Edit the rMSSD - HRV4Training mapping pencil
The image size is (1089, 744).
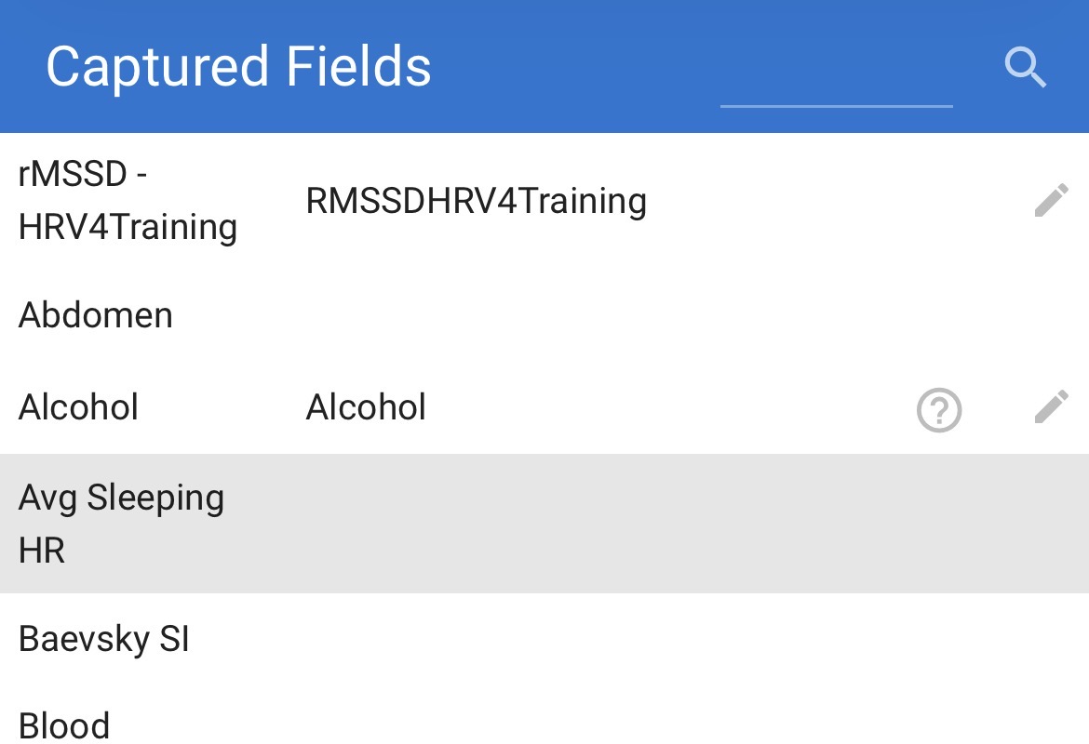coord(1051,201)
